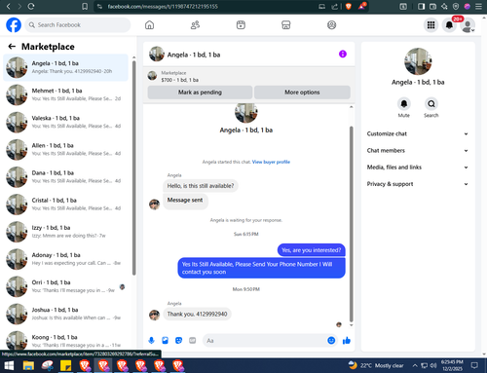487x373 pixels.
Task: Open the Watch/Reels video icon
Action: (241, 25)
